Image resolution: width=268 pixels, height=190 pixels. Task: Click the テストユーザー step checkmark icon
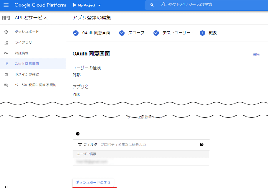click(156, 33)
